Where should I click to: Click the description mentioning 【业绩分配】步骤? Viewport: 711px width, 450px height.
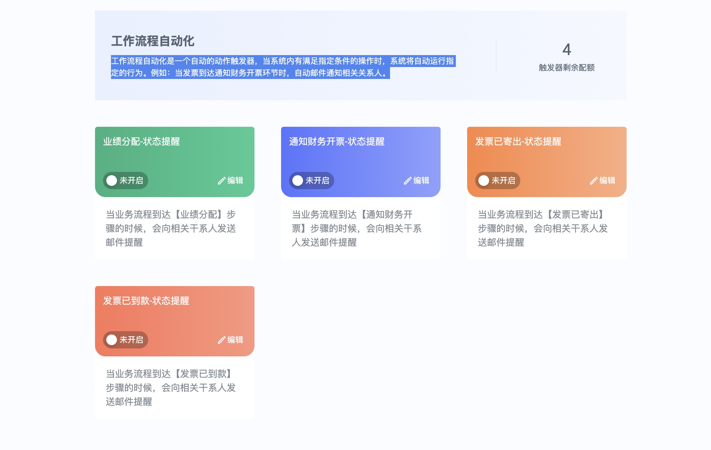[x=171, y=228]
